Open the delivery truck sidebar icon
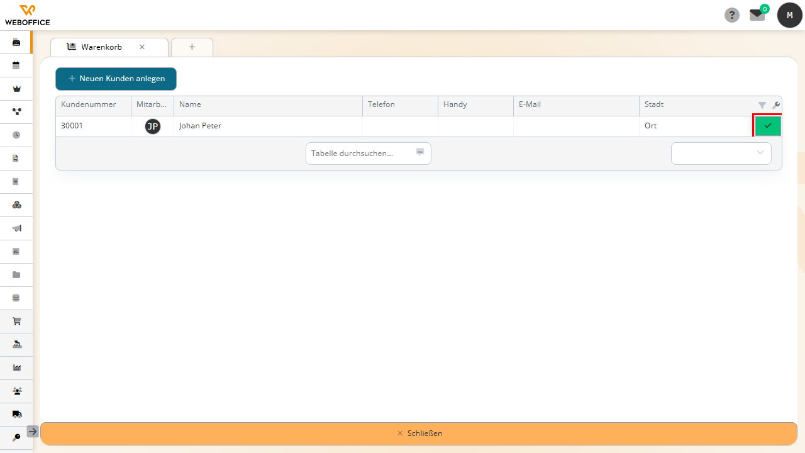Screen dimensions: 805x453 pyautogui.click(x=16, y=414)
